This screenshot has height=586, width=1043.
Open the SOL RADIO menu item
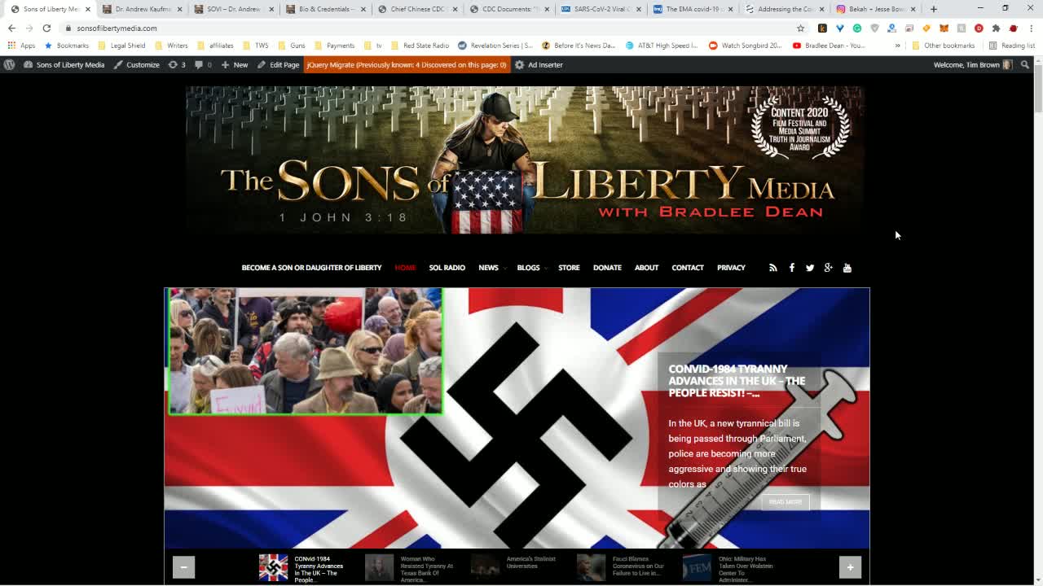(447, 268)
